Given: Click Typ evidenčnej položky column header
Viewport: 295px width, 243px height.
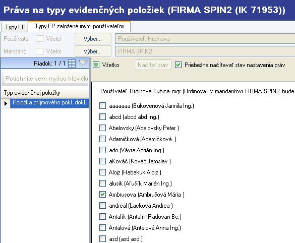Looking at the screenshot, I should point(45,93).
